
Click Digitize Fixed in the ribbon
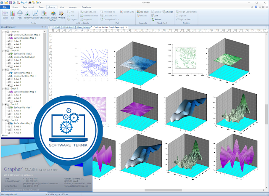pos(183,20)
